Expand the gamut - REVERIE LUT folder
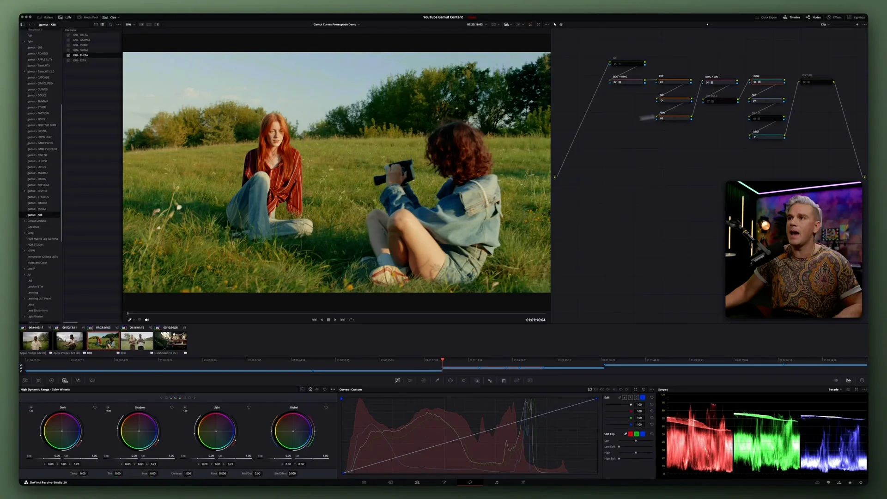The height and width of the screenshot is (499, 887). 24,191
